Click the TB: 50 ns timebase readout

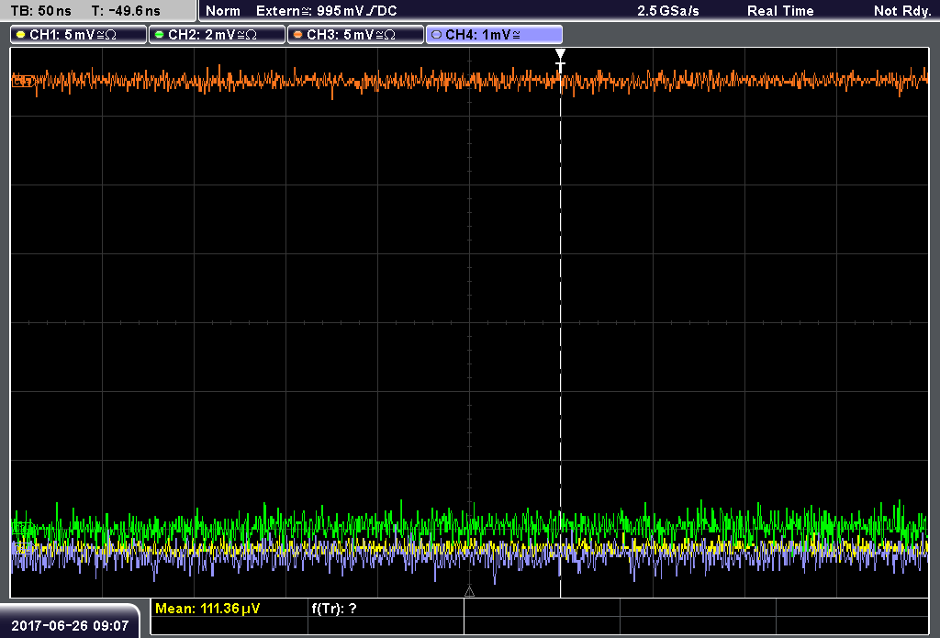click(x=40, y=11)
